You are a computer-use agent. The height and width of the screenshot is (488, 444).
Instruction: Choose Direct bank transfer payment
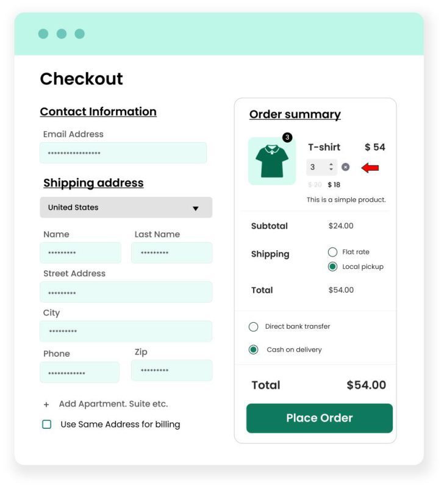pyautogui.click(x=254, y=327)
